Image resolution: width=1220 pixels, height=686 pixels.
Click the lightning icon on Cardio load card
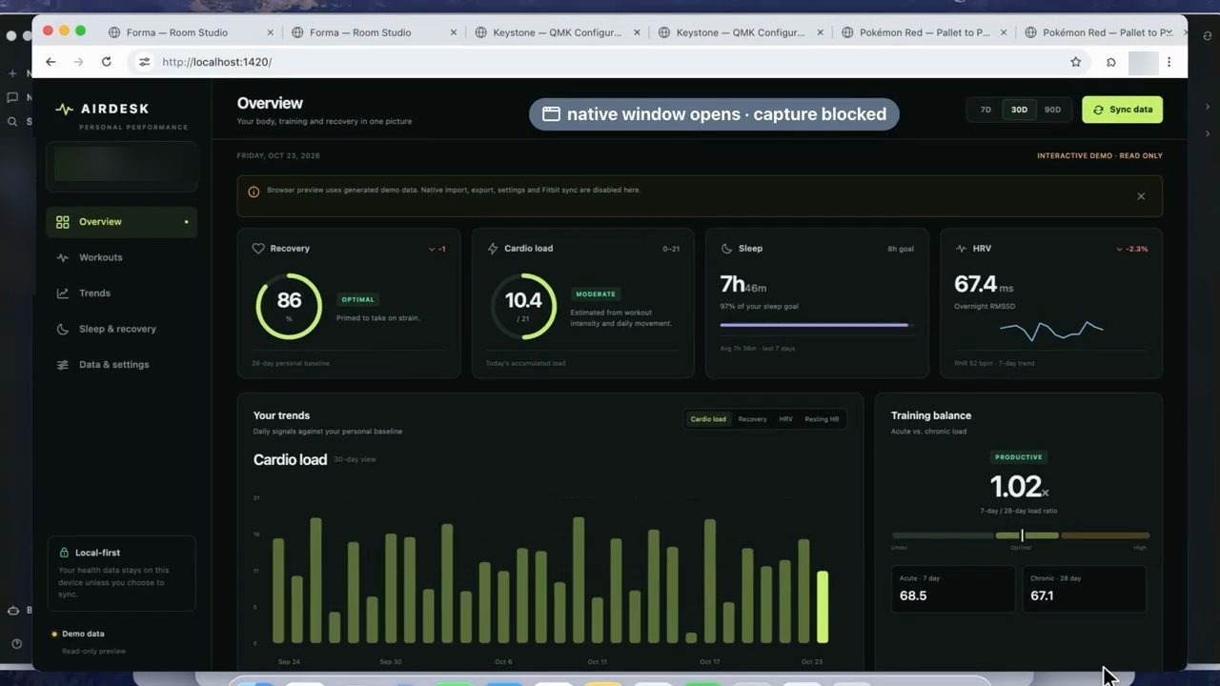pyautogui.click(x=493, y=249)
